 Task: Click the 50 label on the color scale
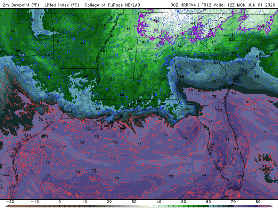(x=184, y=202)
